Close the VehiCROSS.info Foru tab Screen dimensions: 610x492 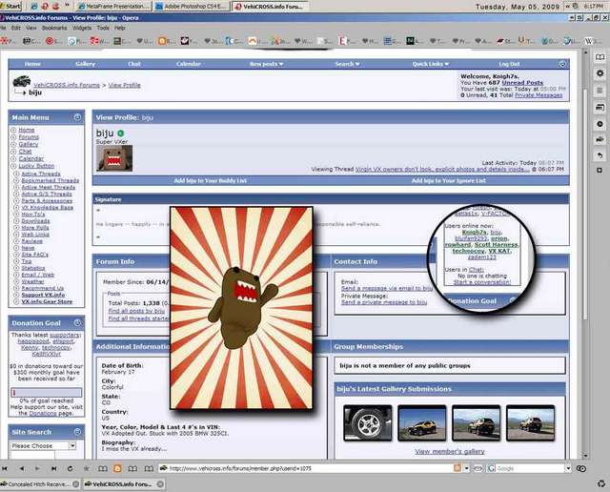click(x=160, y=484)
